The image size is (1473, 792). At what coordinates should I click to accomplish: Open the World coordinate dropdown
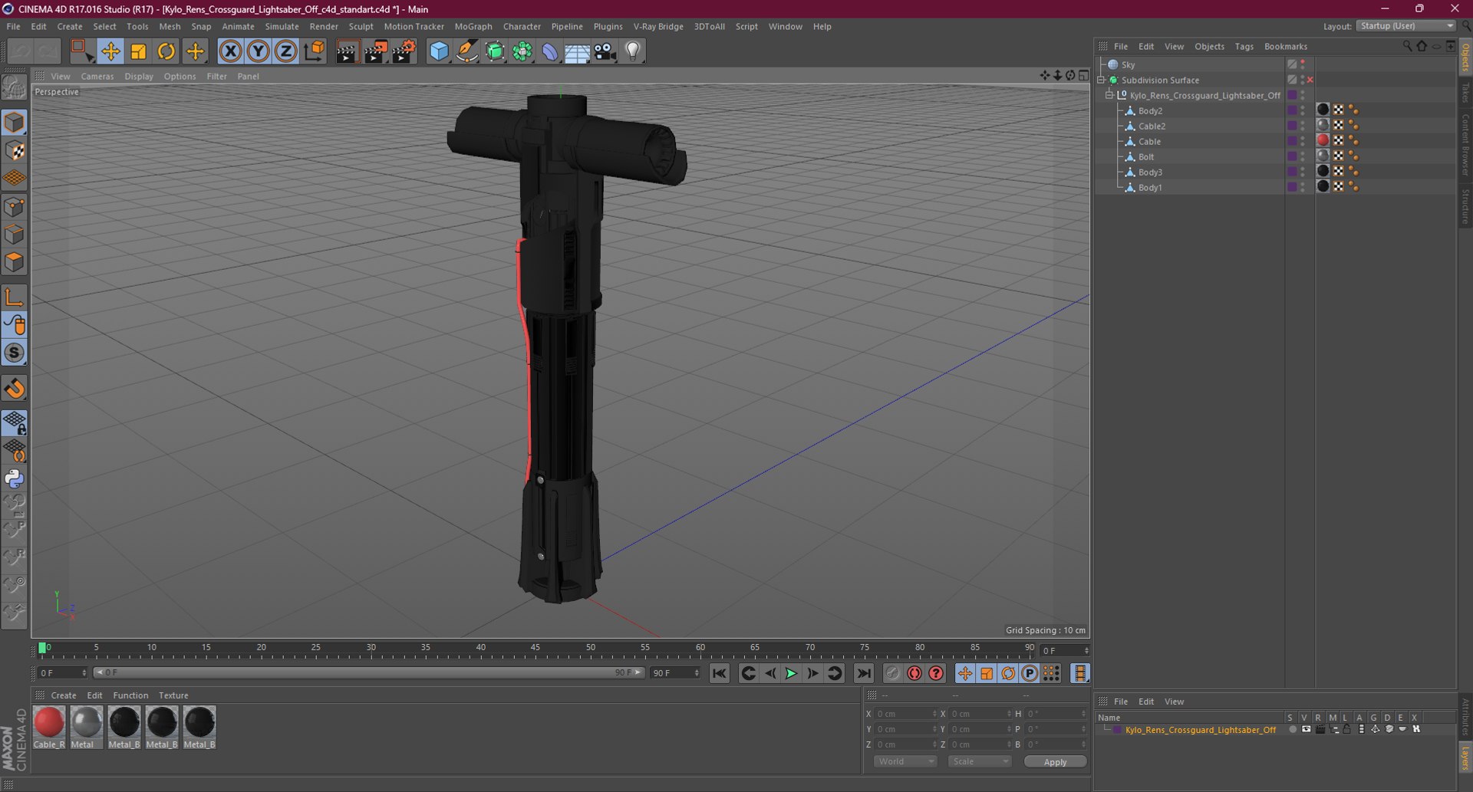coord(905,761)
